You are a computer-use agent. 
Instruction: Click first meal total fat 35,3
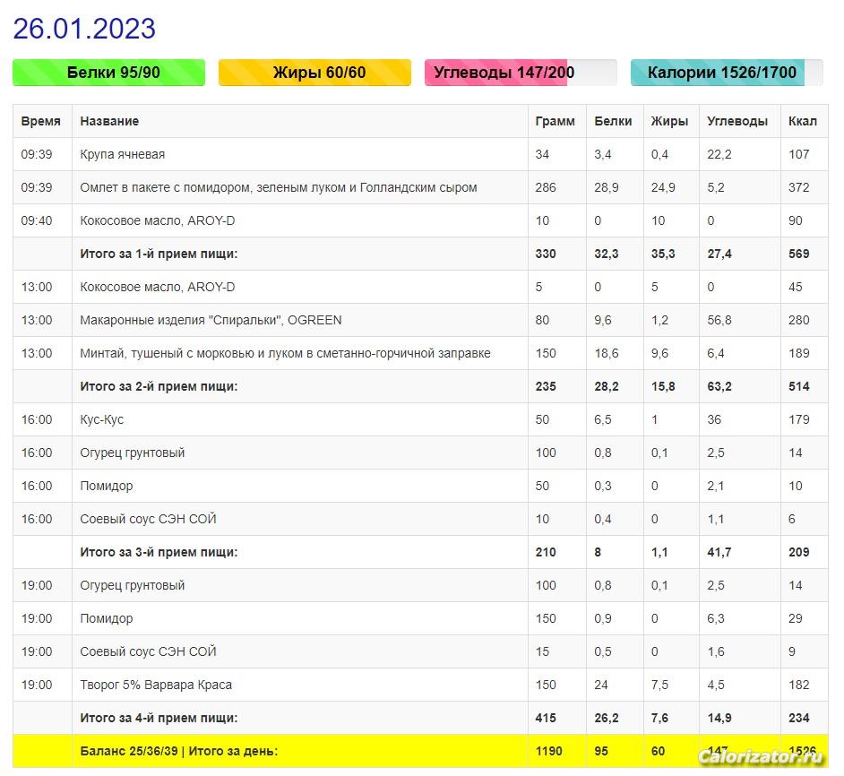pyautogui.click(x=663, y=254)
